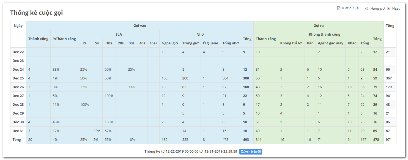Select the Hàng giờ radio button
The image size is (408, 160).
[x=367, y=8]
